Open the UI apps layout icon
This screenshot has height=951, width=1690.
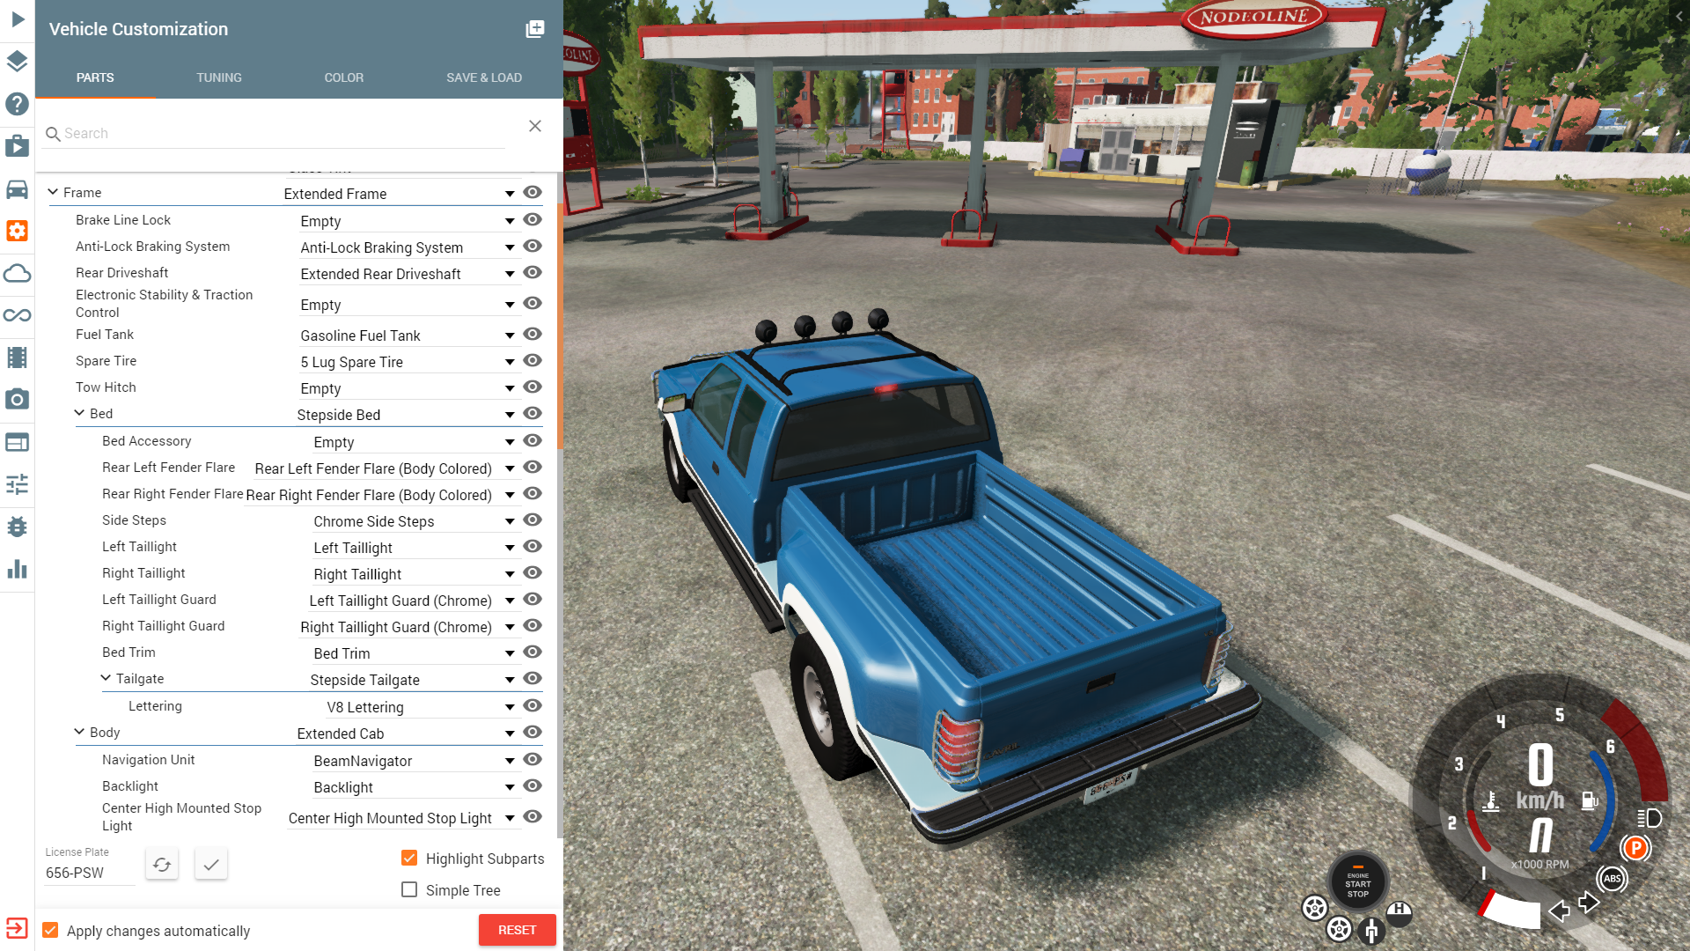(x=18, y=442)
